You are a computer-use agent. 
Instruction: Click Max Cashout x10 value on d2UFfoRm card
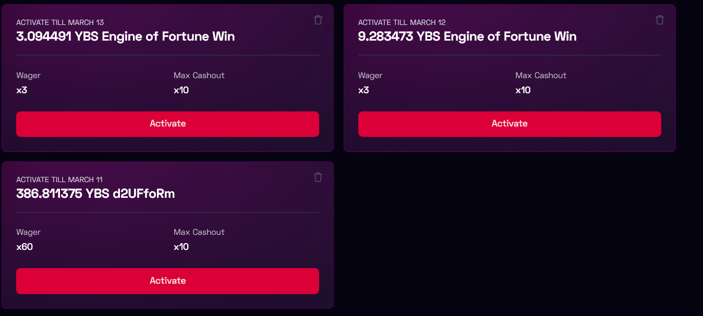(x=181, y=247)
